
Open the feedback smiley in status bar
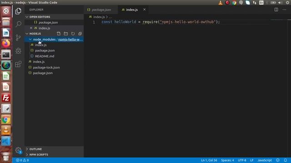[278, 160]
